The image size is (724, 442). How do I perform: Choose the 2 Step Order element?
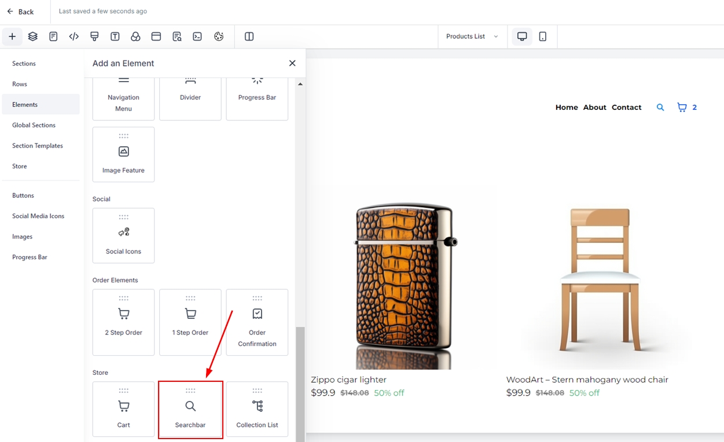[123, 322]
